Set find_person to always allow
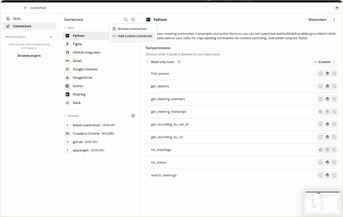 pos(320,74)
